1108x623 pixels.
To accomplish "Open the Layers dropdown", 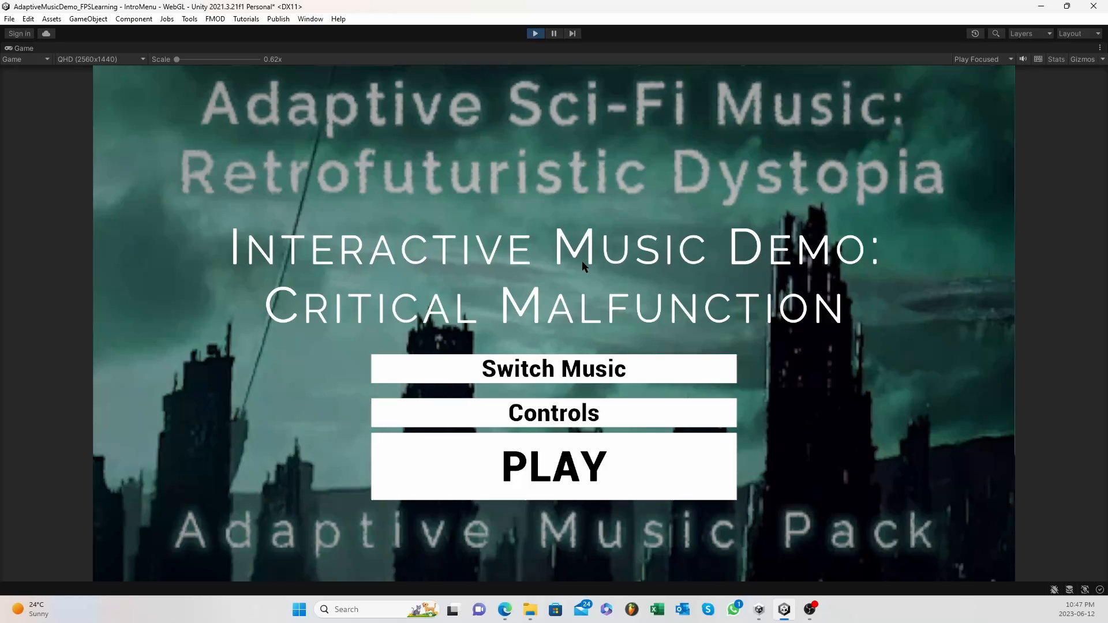I will (1031, 33).
